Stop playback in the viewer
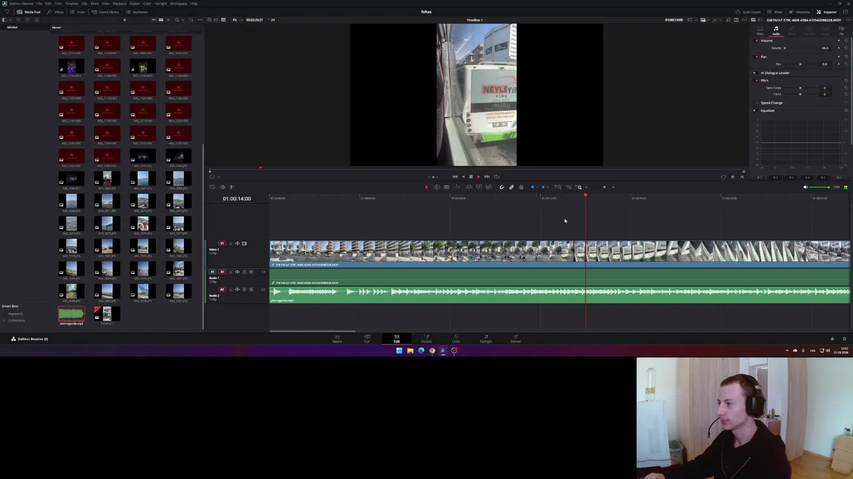Viewport: 853px width, 479px height. pos(470,176)
